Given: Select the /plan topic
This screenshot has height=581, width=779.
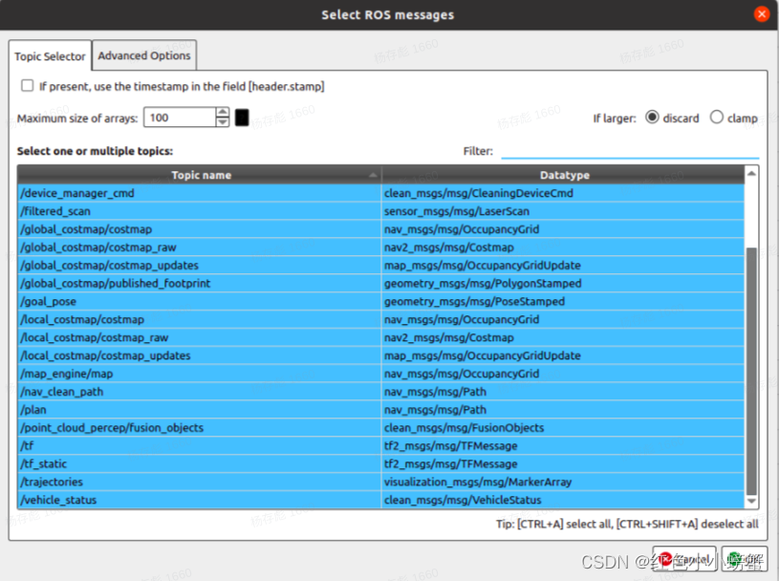Looking at the screenshot, I should (191, 409).
